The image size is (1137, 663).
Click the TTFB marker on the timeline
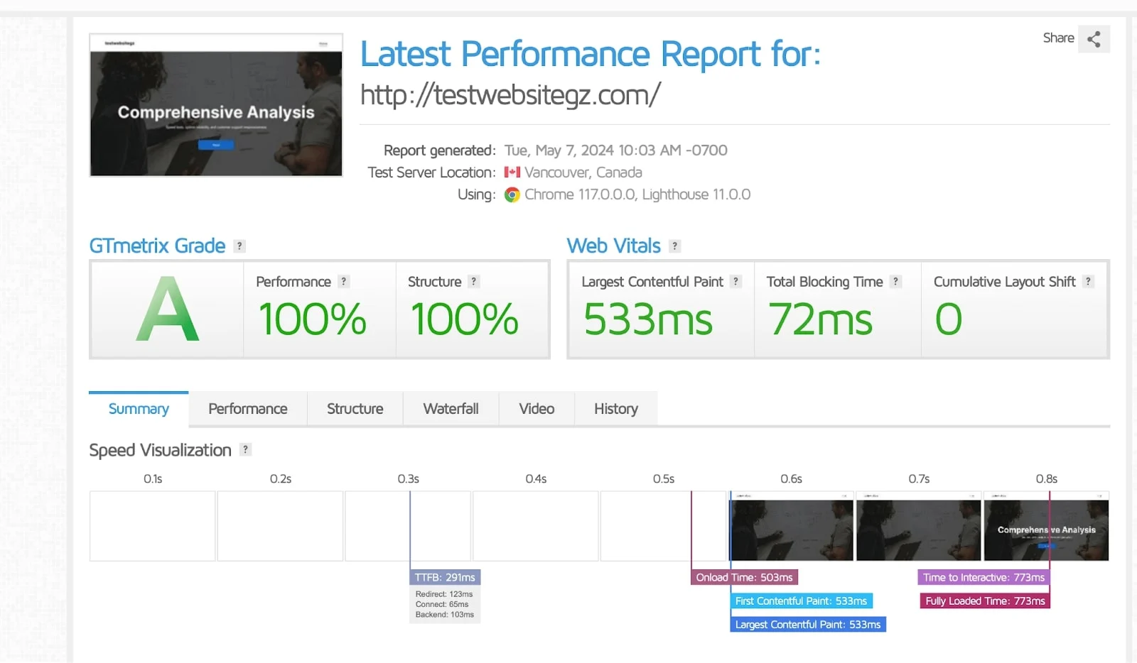coord(445,577)
